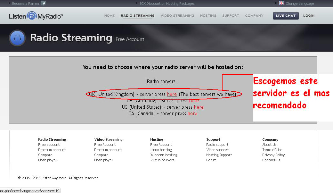Switch to the VIDEO STREAMING tab
Viewport: 333px width, 193px height.
coord(177,15)
